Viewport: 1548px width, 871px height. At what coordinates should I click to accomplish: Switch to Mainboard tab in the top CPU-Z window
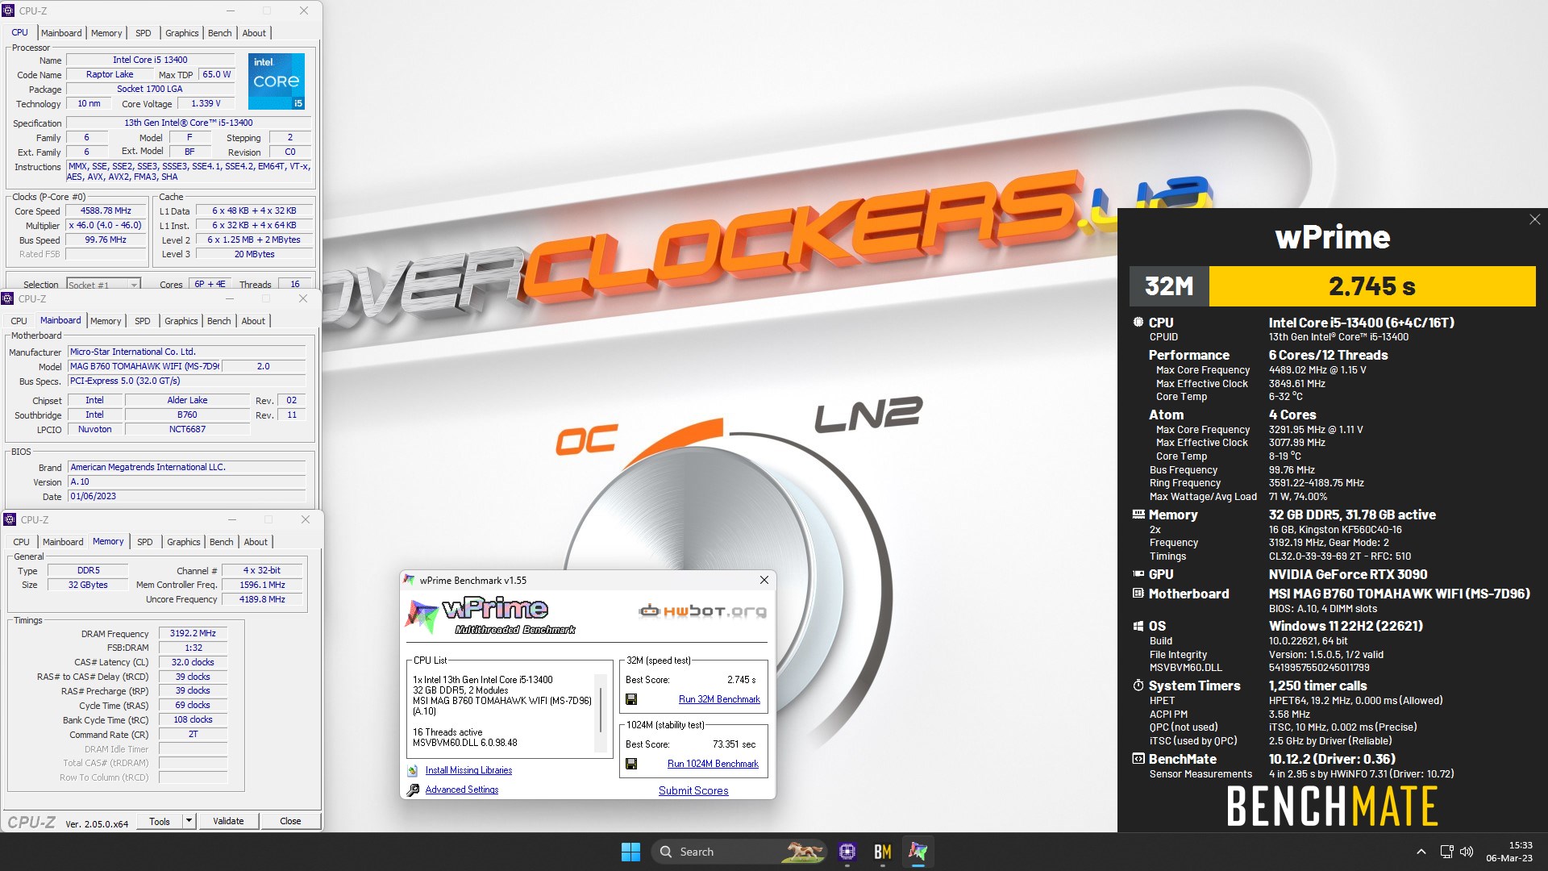click(61, 33)
